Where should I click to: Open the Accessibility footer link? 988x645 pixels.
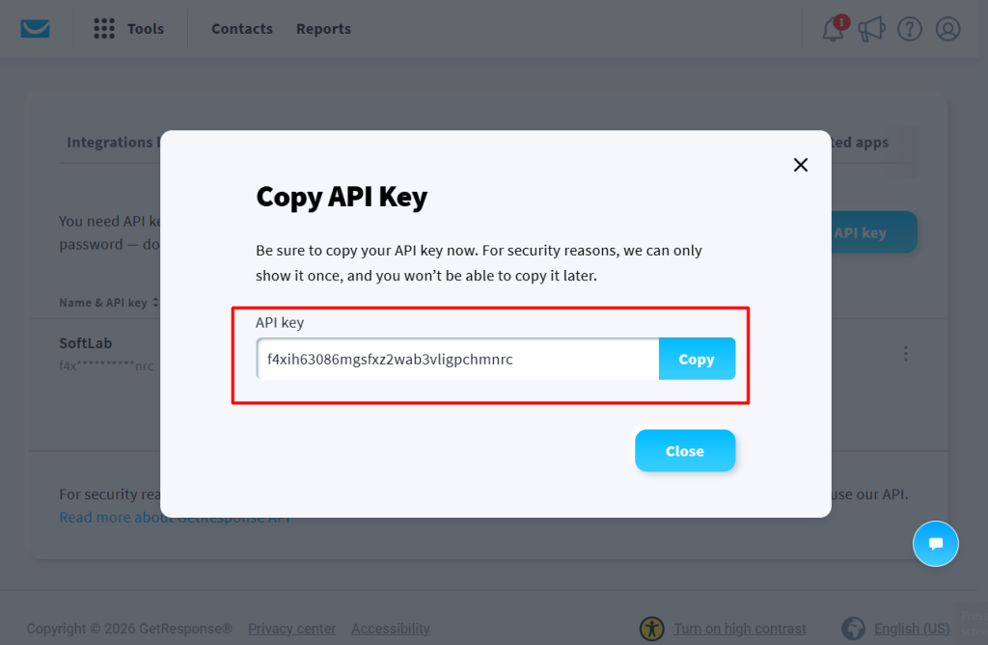(x=391, y=629)
